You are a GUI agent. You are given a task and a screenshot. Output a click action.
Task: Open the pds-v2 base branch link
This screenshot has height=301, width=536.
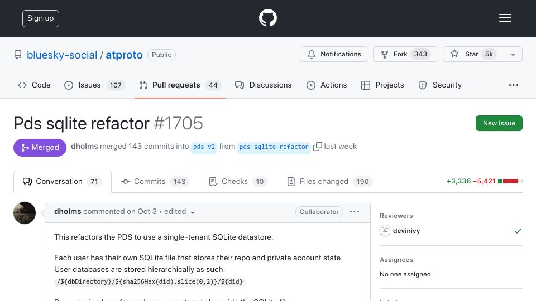pos(204,147)
